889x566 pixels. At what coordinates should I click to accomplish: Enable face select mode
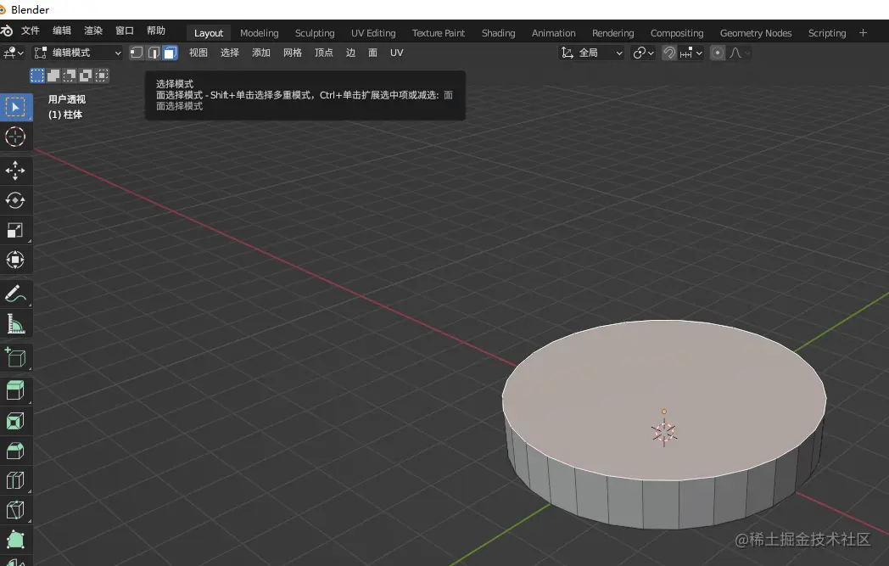(171, 53)
